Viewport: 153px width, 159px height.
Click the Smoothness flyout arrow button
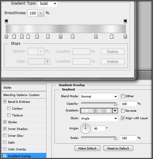pyautogui.click(x=41, y=13)
